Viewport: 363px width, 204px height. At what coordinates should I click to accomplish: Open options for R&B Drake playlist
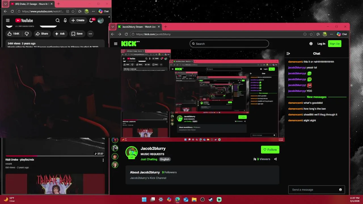point(103,160)
